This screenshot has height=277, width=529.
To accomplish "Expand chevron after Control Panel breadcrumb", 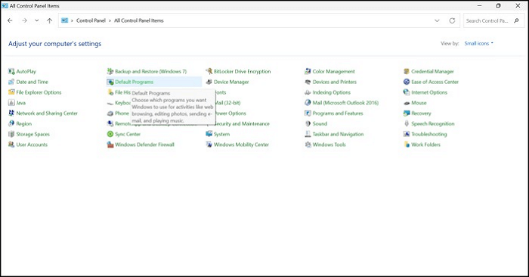I will pos(110,20).
